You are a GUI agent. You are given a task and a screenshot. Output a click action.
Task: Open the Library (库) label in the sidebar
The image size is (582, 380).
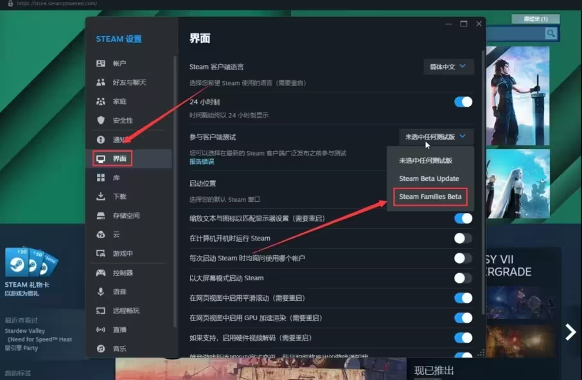116,178
